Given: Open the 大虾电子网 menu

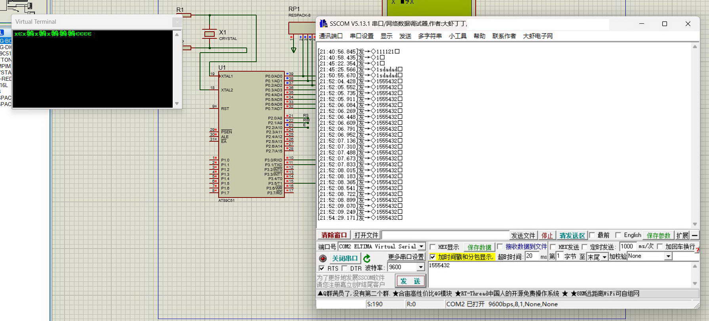Looking at the screenshot, I should tap(537, 36).
